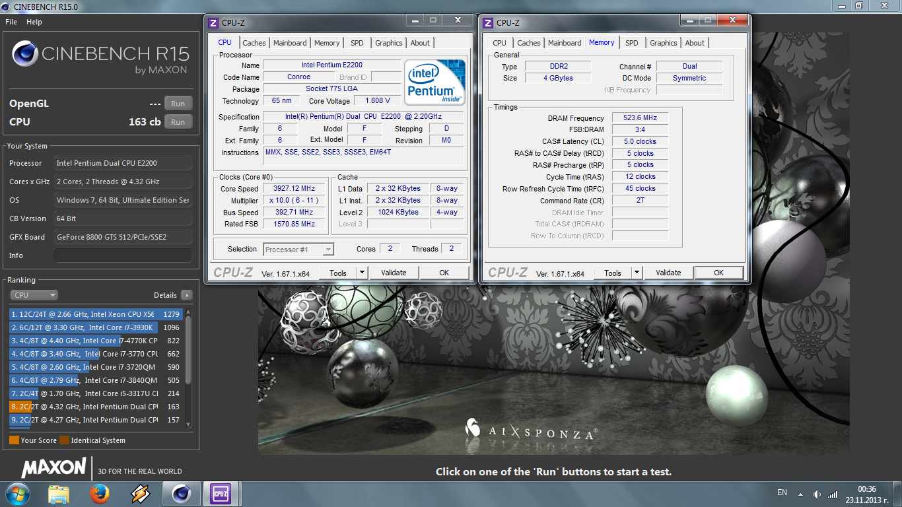Open Tools dropdown arrow in left CPU-Z window
Viewport: 902px width, 507px height.
click(362, 273)
